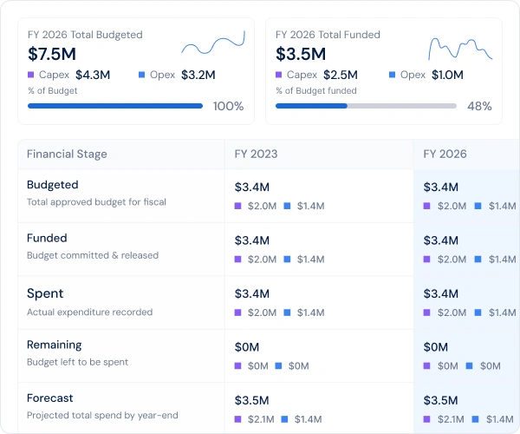Click the $2.5M Capex funded value
The image size is (520, 434).
pos(341,75)
